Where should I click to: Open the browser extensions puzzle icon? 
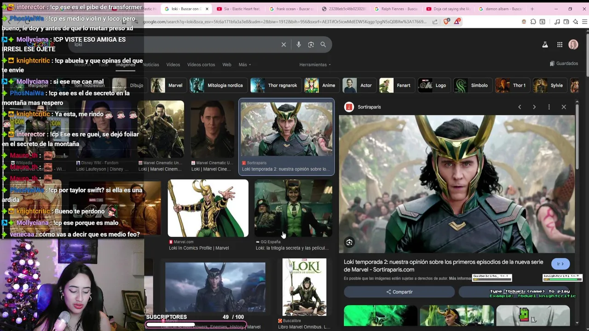click(x=533, y=22)
